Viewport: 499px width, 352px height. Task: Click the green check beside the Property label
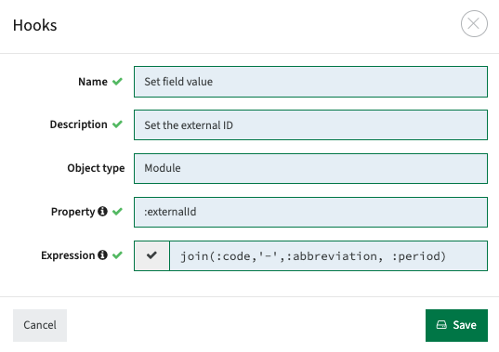click(117, 212)
